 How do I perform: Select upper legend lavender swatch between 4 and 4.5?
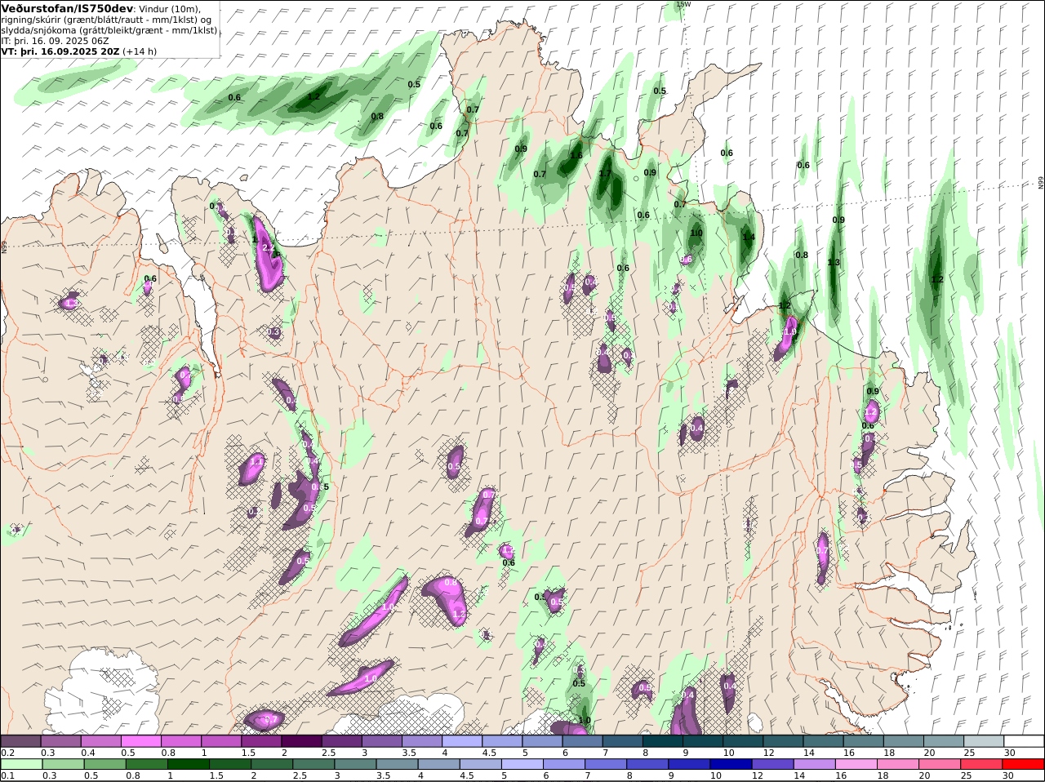[x=461, y=741]
